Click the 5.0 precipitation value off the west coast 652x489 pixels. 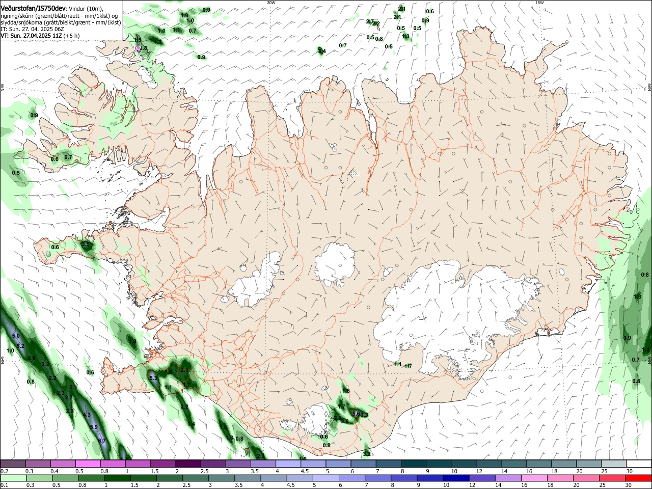click(16, 336)
